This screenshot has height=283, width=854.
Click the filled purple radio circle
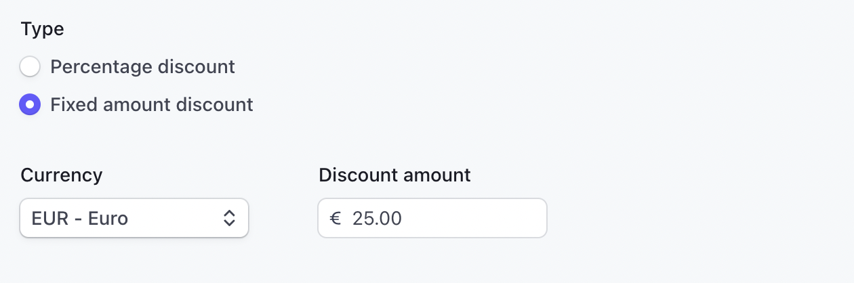click(30, 105)
